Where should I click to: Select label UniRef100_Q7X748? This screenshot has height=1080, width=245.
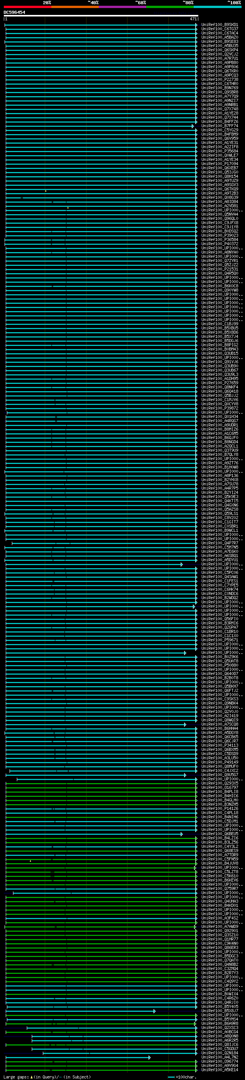(219, 109)
